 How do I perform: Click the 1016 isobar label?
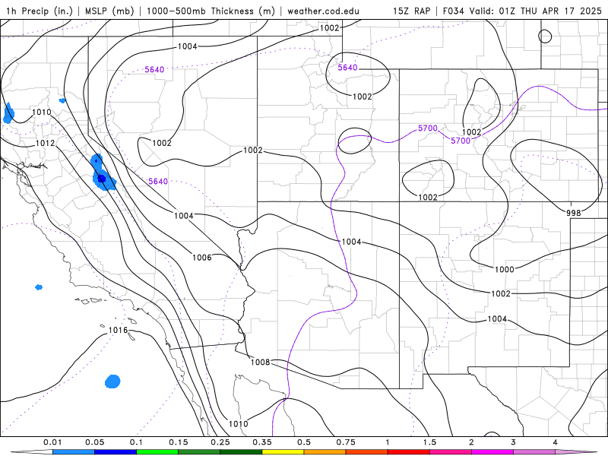pos(118,330)
